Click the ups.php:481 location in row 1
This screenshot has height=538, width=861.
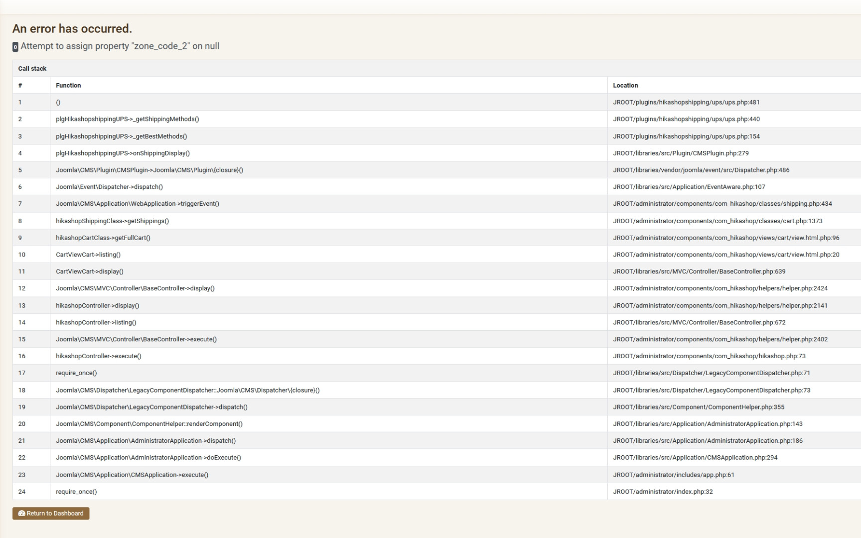point(686,103)
